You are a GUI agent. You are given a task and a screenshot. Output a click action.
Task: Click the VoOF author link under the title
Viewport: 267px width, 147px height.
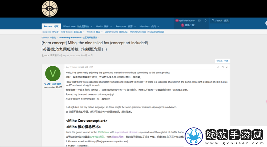tap(51, 55)
